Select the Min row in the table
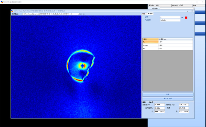This screenshot has width=206, height=127. coord(168,48)
